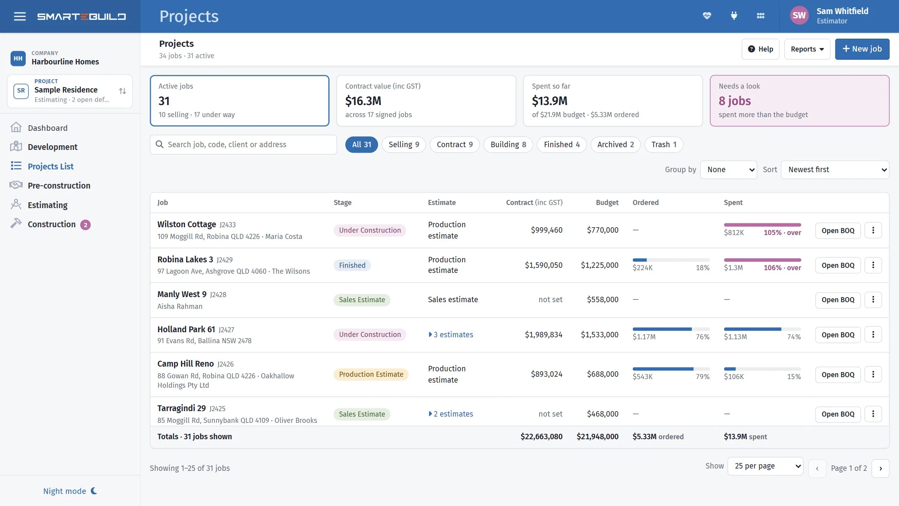This screenshot has height=506, width=899.
Task: Open the apps grid icon
Action: point(760,16)
